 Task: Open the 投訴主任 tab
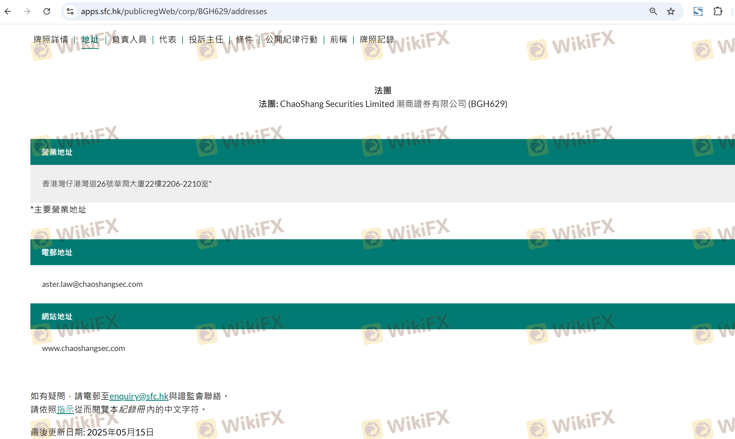point(206,39)
